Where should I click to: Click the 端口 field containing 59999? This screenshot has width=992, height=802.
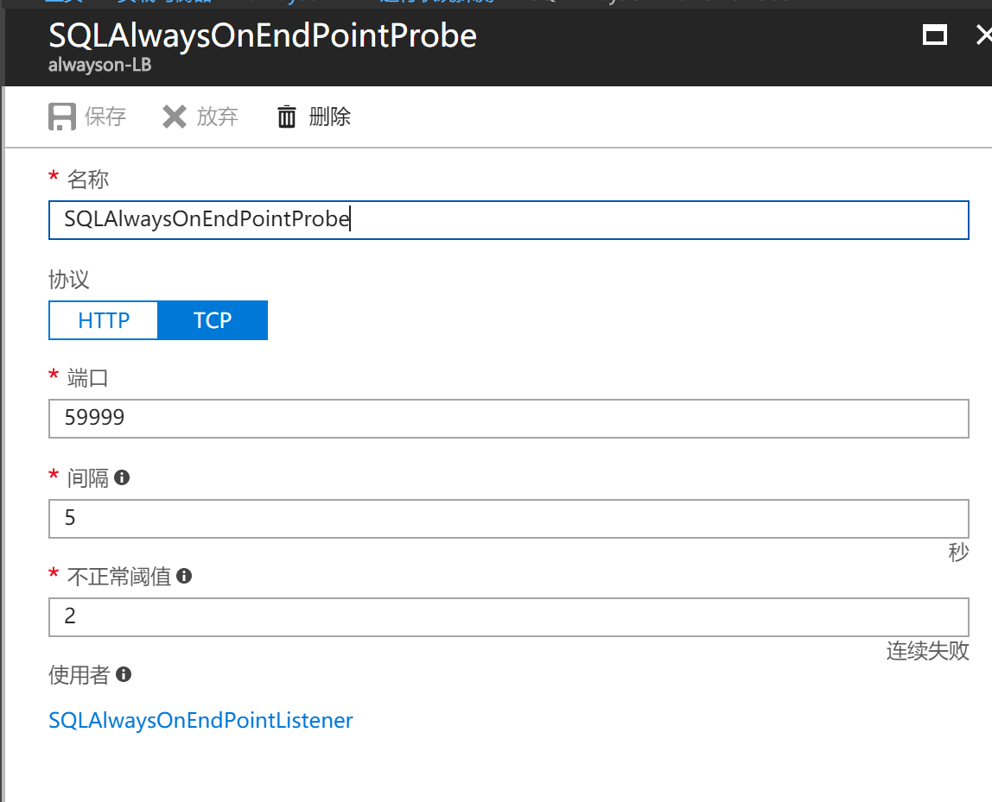tap(508, 419)
